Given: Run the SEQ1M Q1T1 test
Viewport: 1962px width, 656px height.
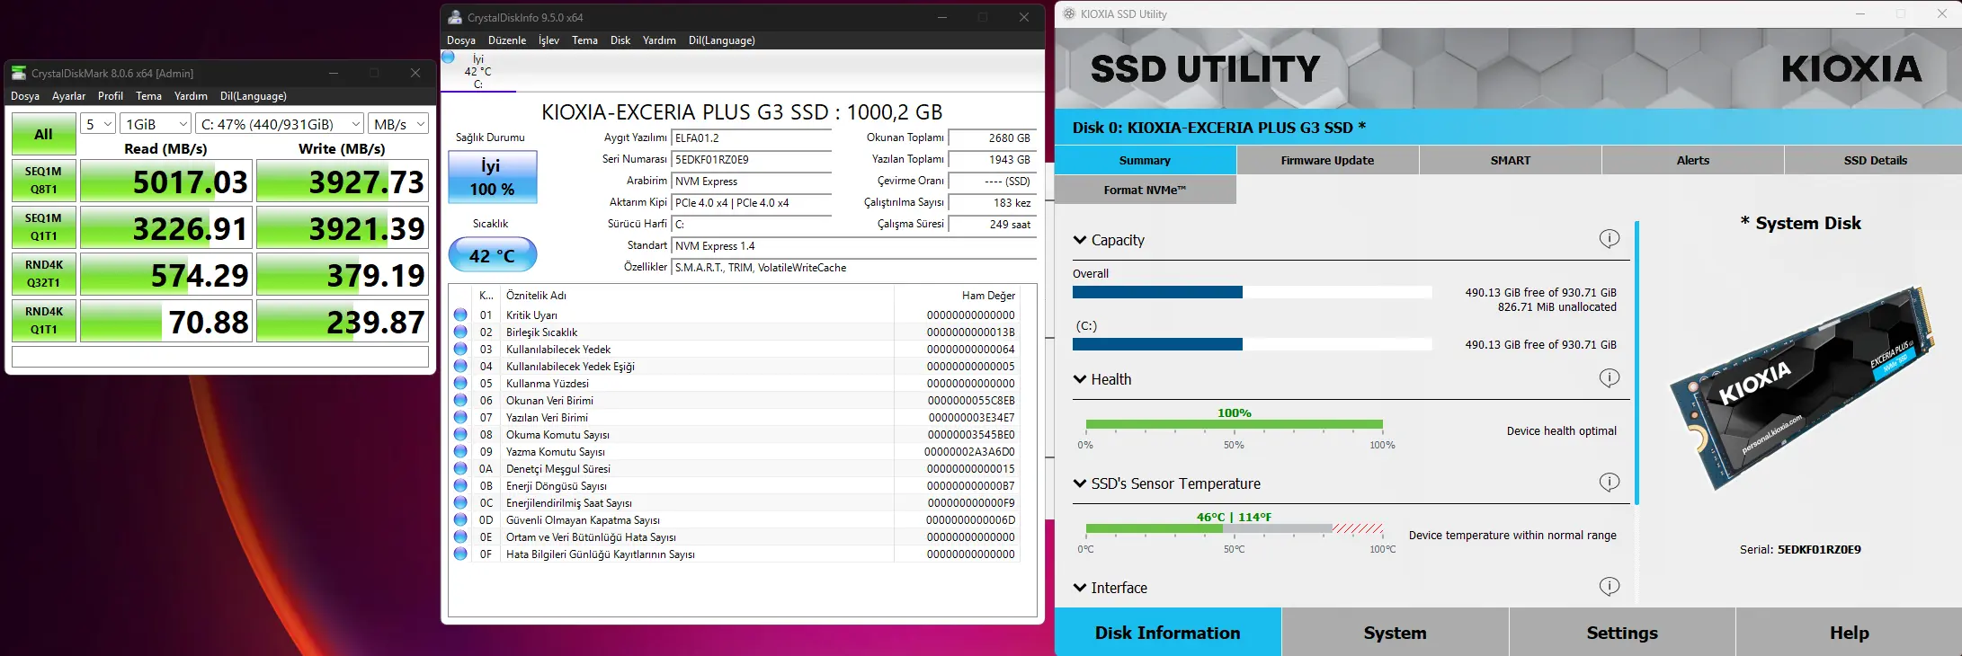Looking at the screenshot, I should pos(43,227).
